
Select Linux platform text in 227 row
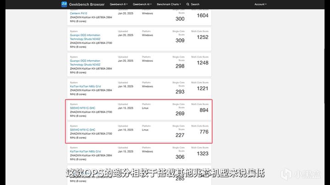[145, 130]
